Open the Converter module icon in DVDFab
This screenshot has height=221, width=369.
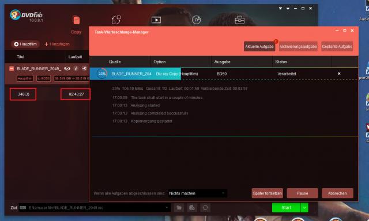(116, 20)
